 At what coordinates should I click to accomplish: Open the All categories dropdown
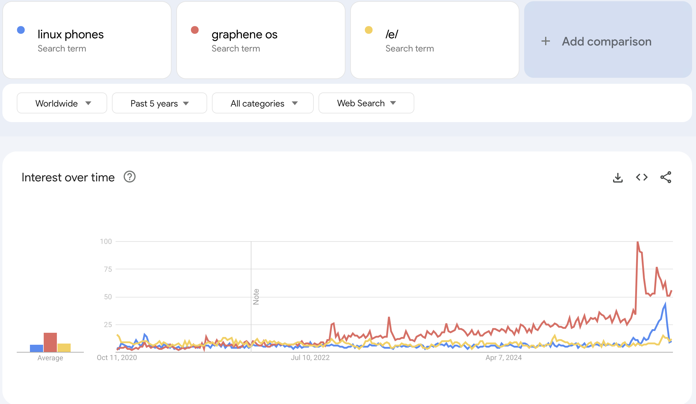(x=263, y=103)
